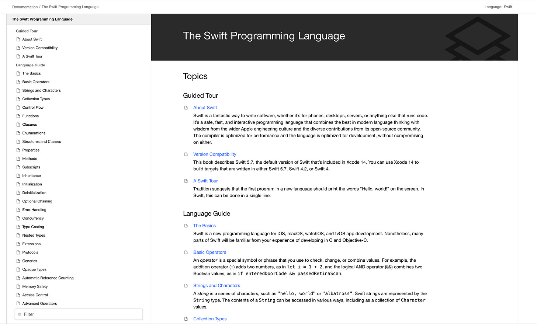Follow the Basic Operators topic link

[x=209, y=252]
